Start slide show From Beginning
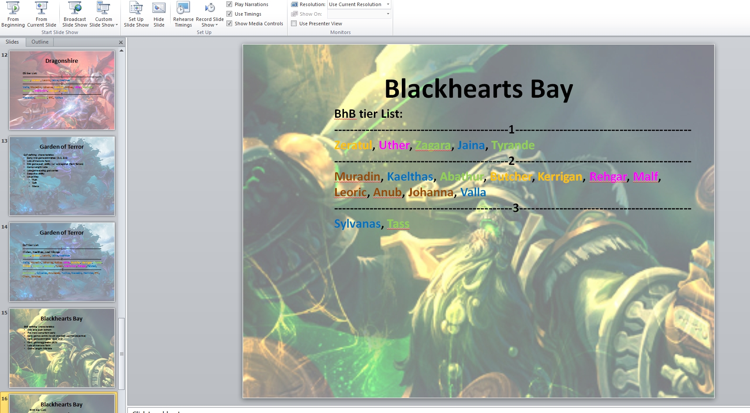750x413 pixels. point(13,14)
